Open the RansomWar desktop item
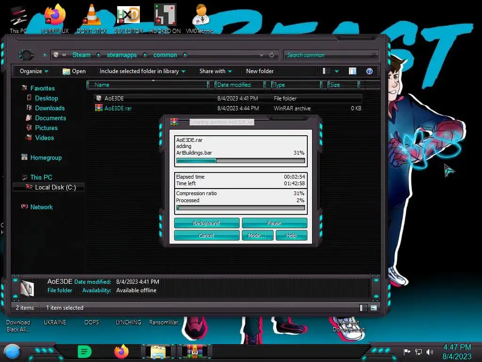Screen dimensions: 482x362 point(165,322)
